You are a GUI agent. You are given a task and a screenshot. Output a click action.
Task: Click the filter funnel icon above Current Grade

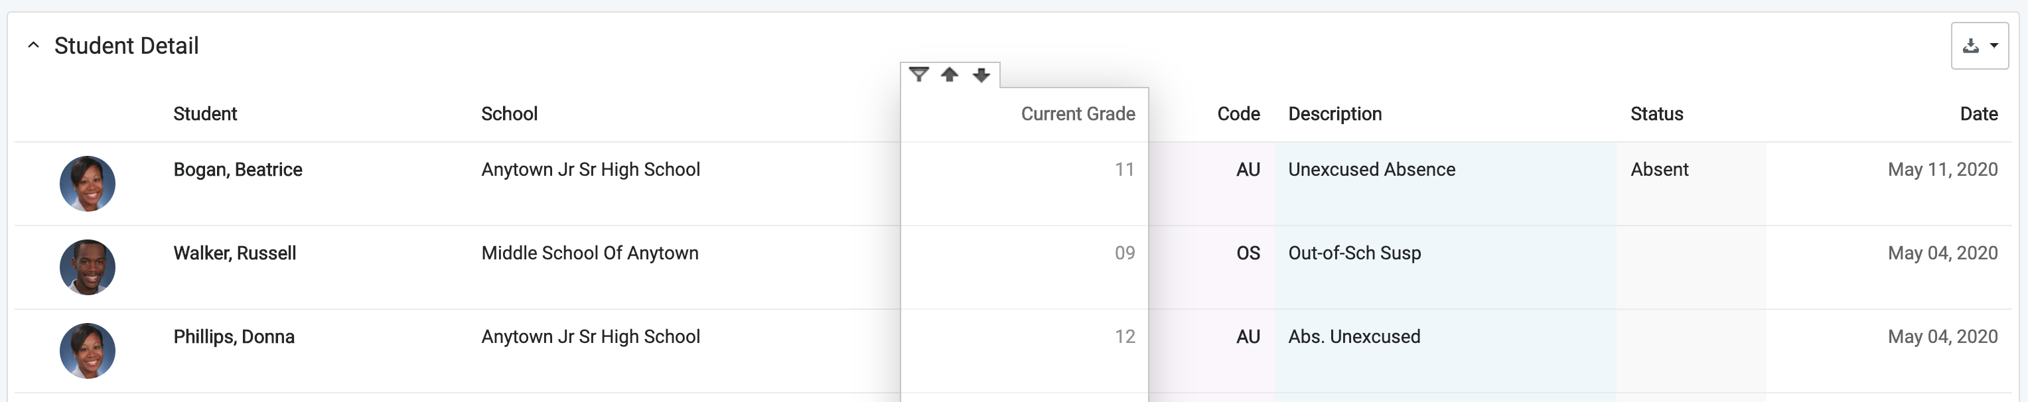coord(918,75)
